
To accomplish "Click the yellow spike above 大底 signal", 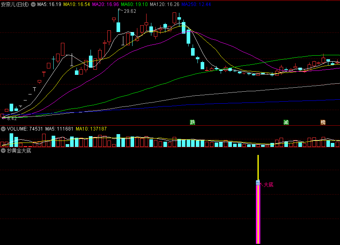I will 258,167.
